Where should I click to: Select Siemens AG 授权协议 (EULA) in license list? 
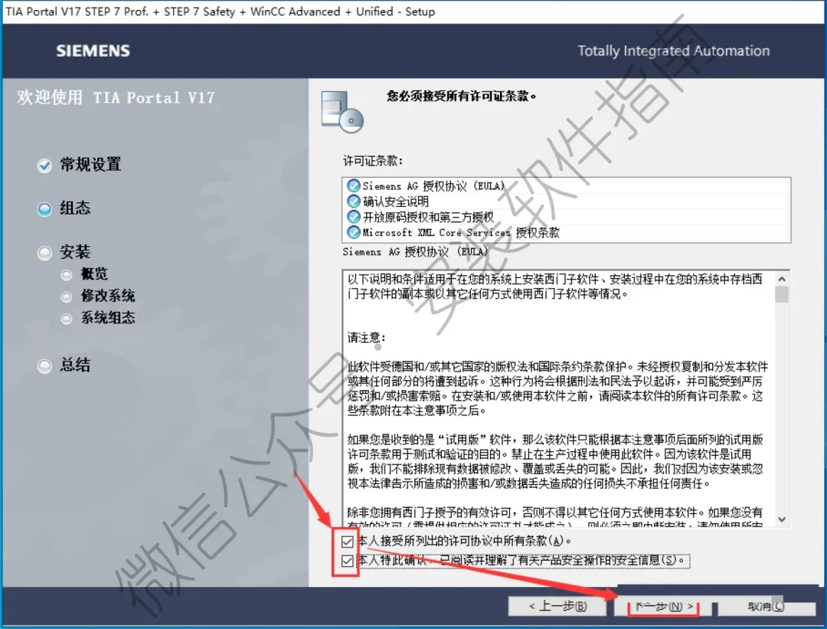pyautogui.click(x=567, y=185)
